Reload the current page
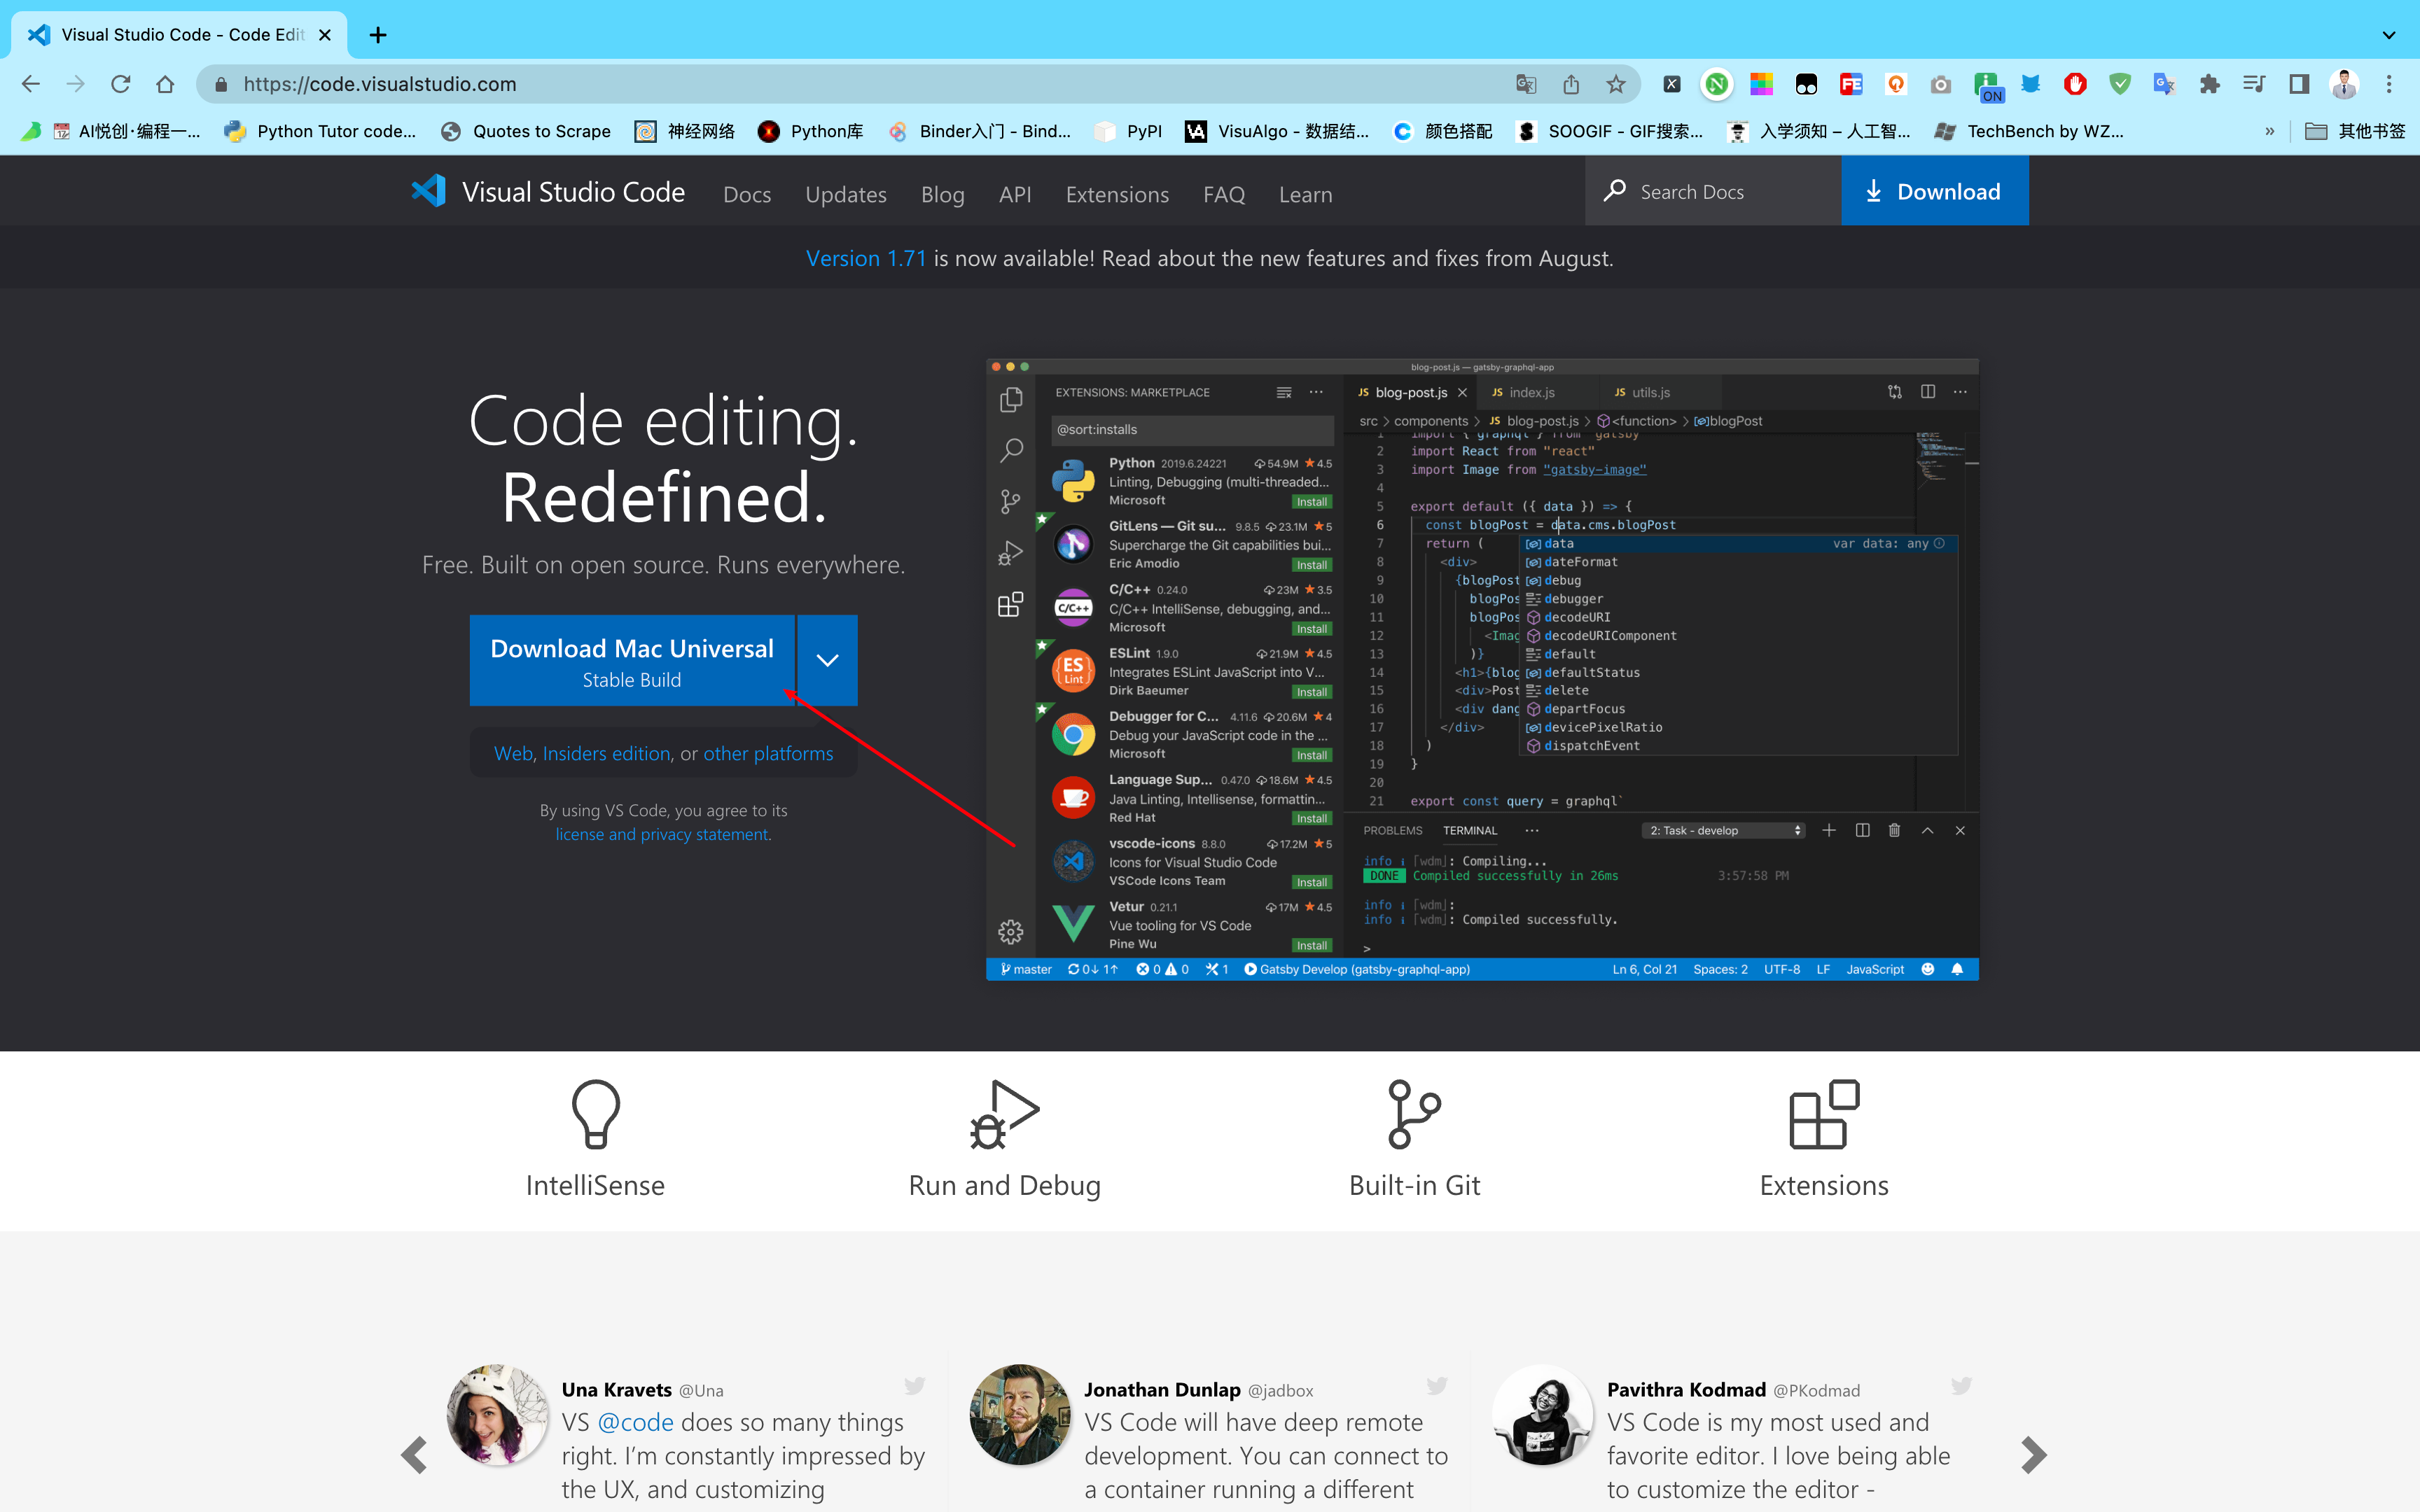The height and width of the screenshot is (1512, 2420). (x=120, y=84)
